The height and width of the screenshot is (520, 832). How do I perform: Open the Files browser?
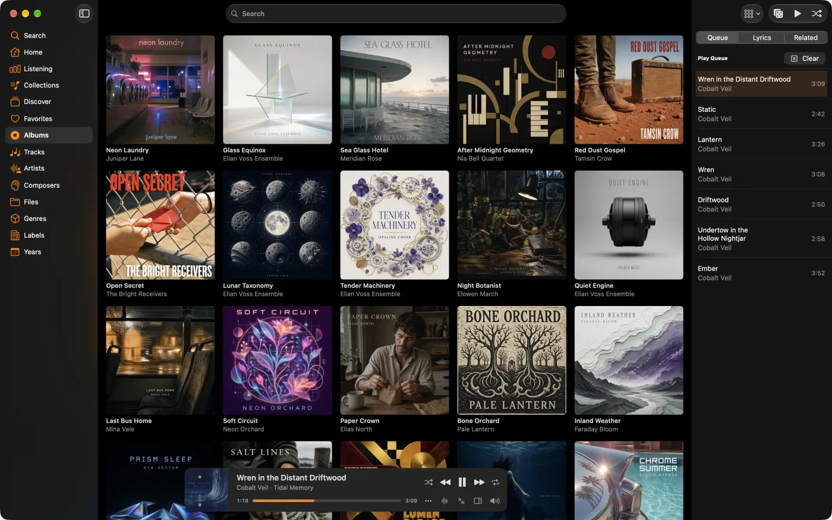49,202
